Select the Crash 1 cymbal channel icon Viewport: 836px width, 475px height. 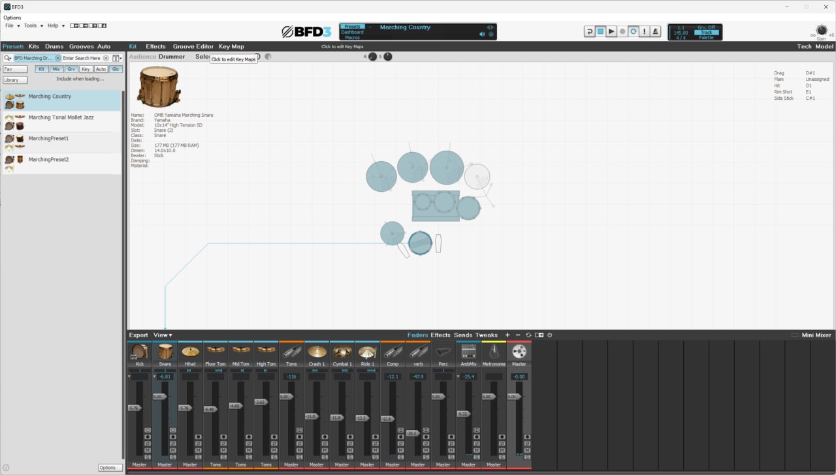pyautogui.click(x=317, y=352)
